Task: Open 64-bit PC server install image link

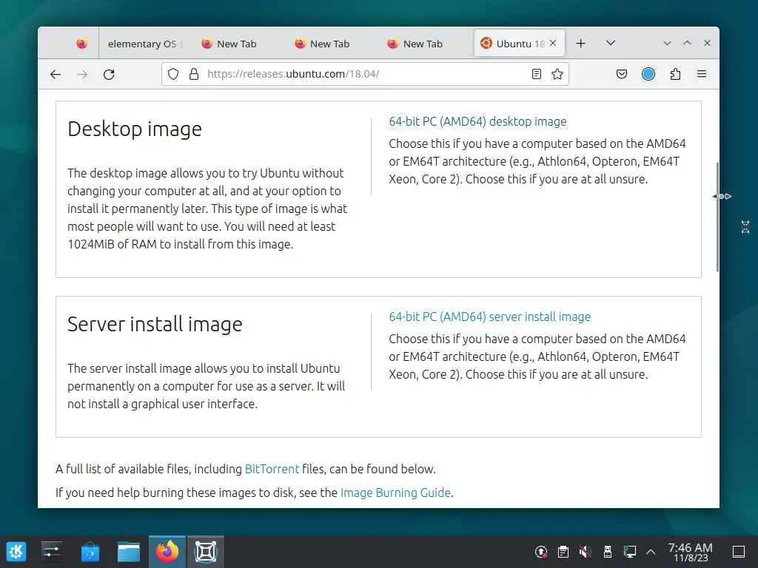Action: [490, 317]
